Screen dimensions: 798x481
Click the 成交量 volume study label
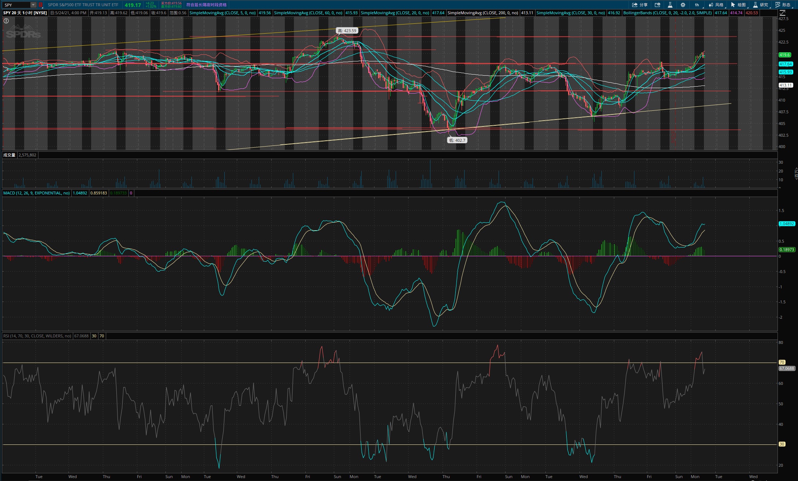pos(9,155)
